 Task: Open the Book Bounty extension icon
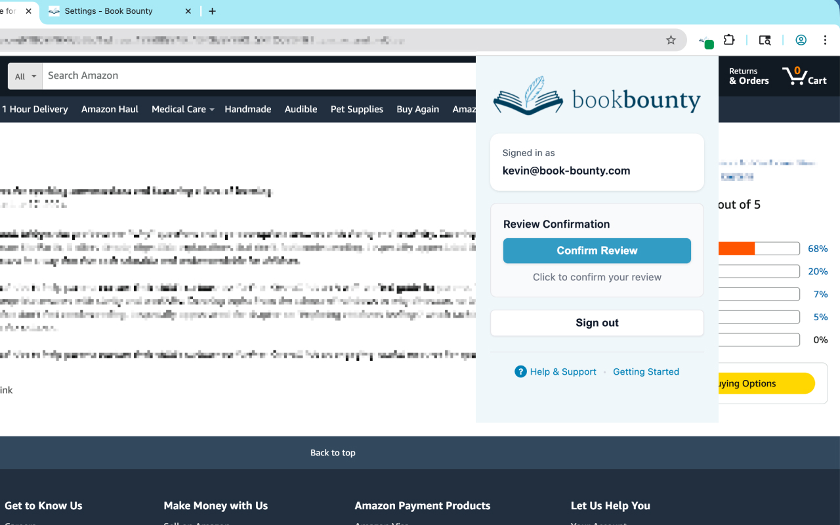(705, 40)
